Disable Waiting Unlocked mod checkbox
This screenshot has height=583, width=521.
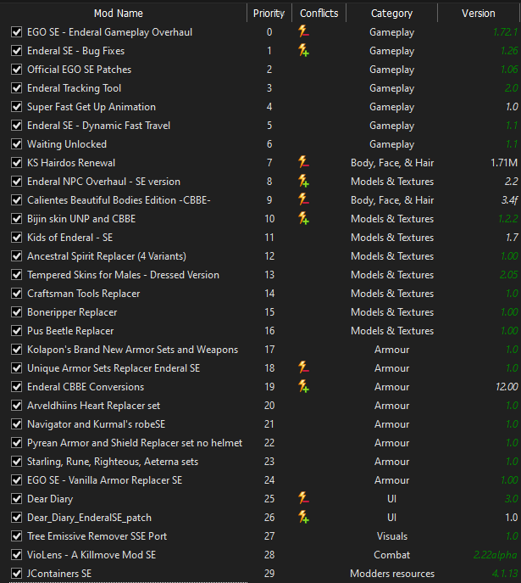point(16,144)
